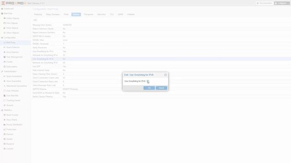
Task: Click the Spam Detector icon
Action: click(x=5, y=47)
